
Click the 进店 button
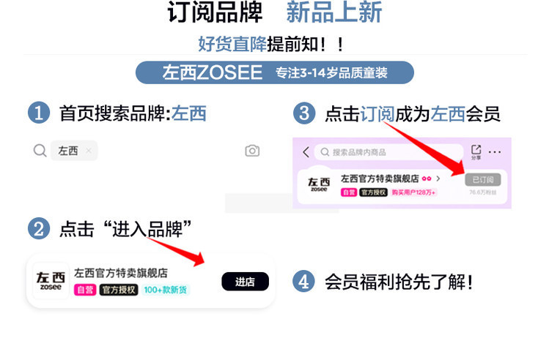click(245, 282)
